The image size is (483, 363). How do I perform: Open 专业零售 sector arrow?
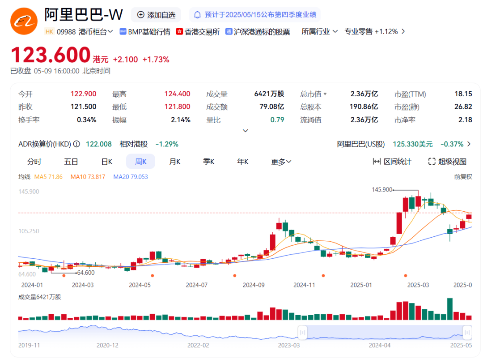[403, 31]
